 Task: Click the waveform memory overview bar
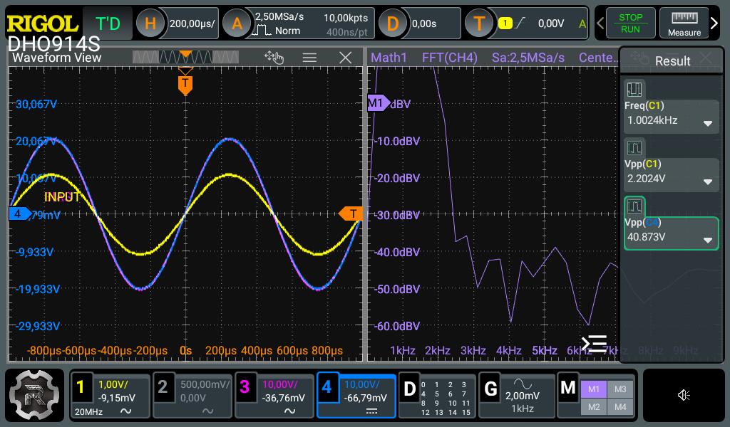[186, 57]
